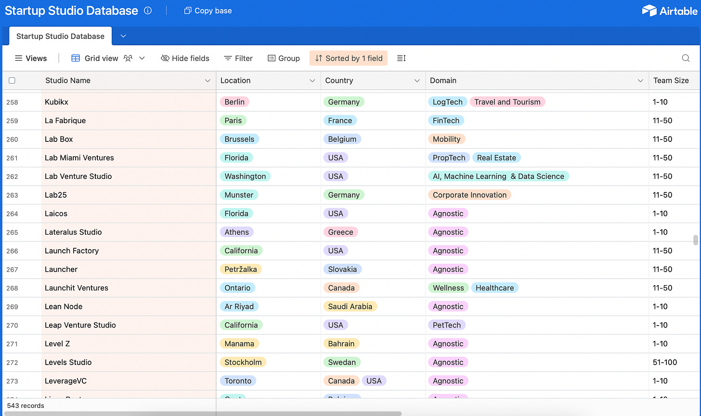Click the Corporate Innovation domain tag
The height and width of the screenshot is (416, 701).
469,195
